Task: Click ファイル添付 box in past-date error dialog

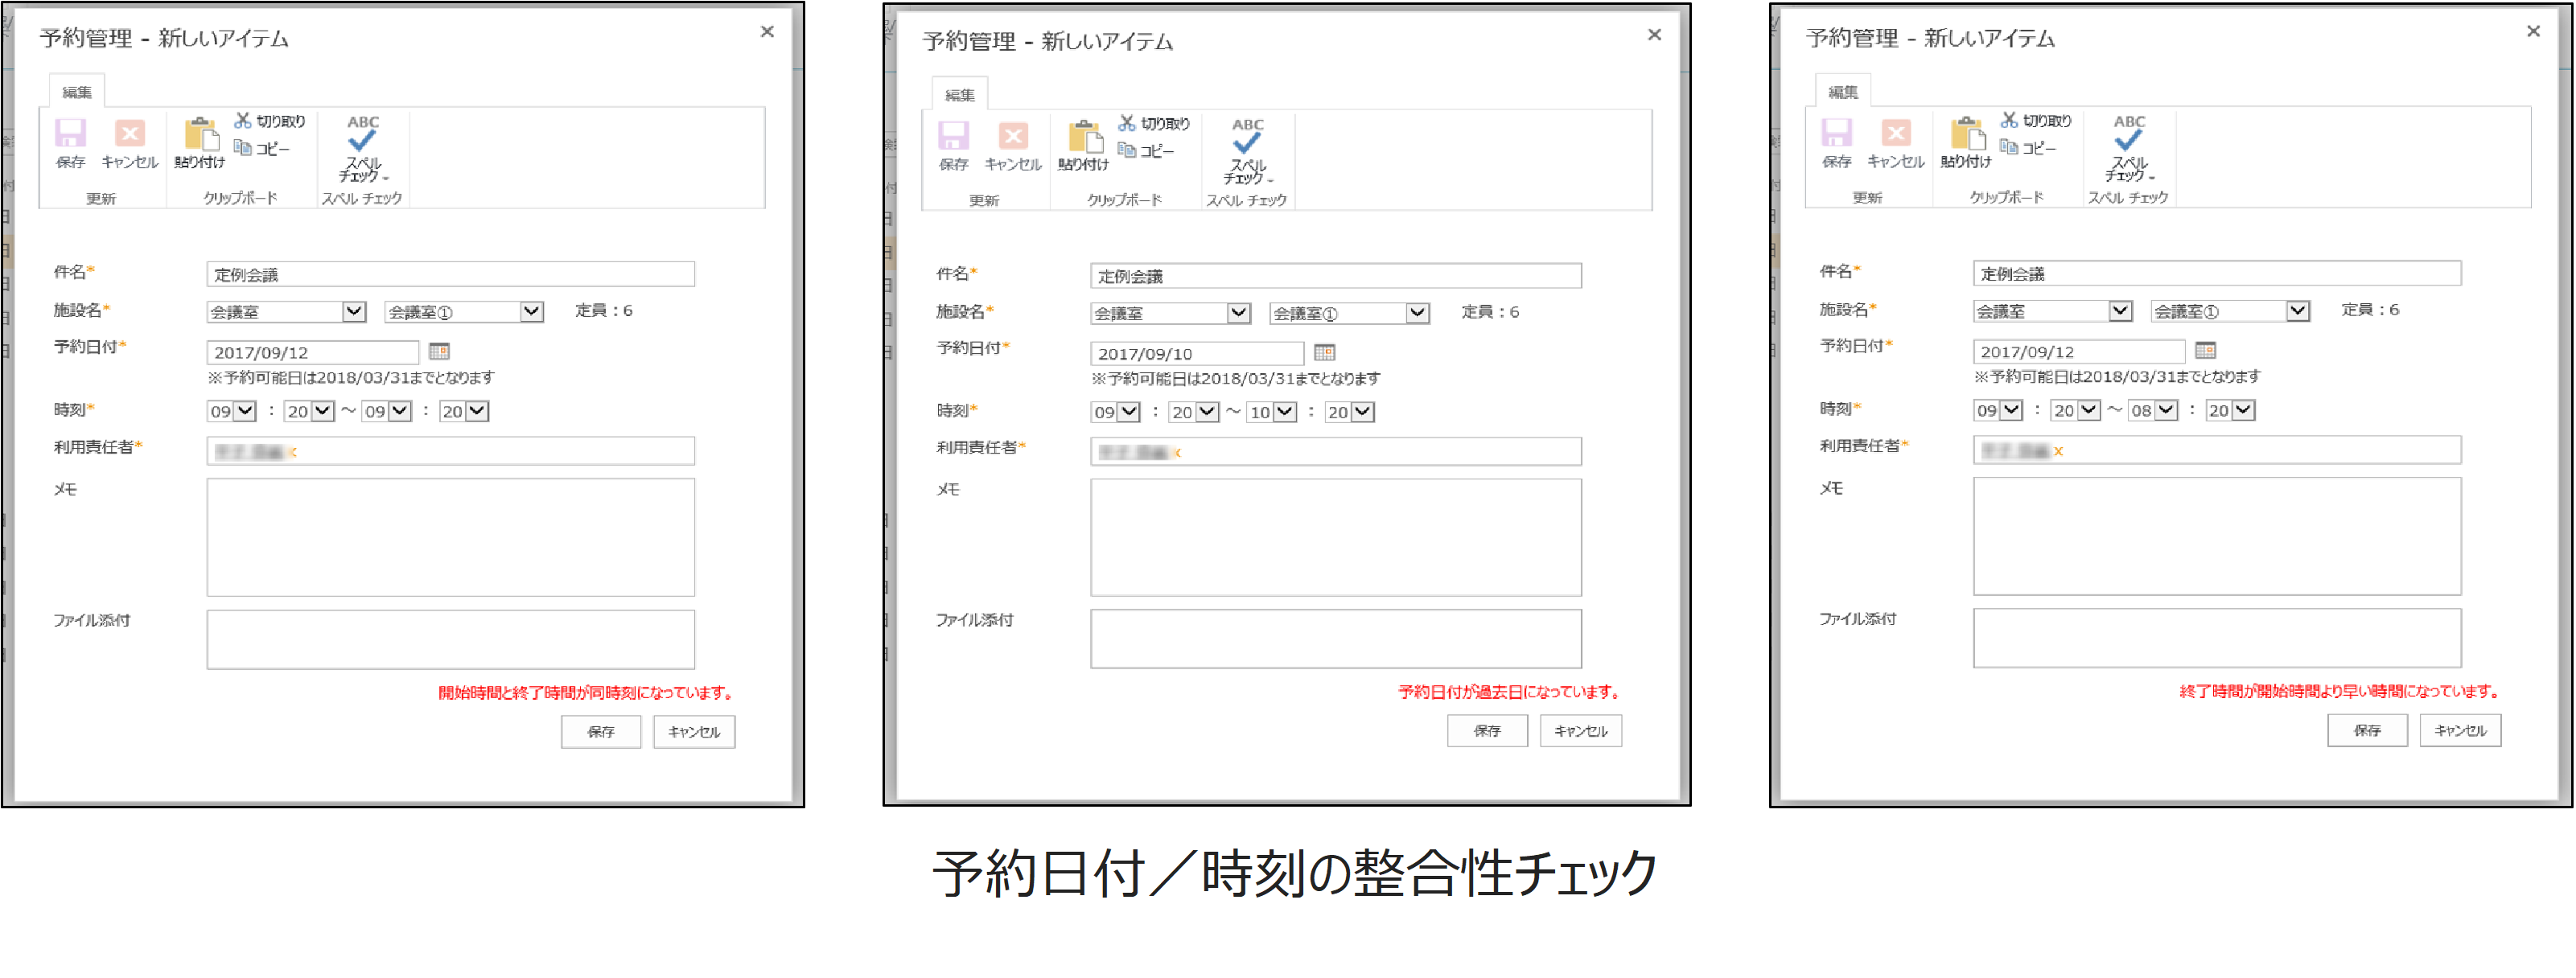Action: pyautogui.click(x=1336, y=639)
